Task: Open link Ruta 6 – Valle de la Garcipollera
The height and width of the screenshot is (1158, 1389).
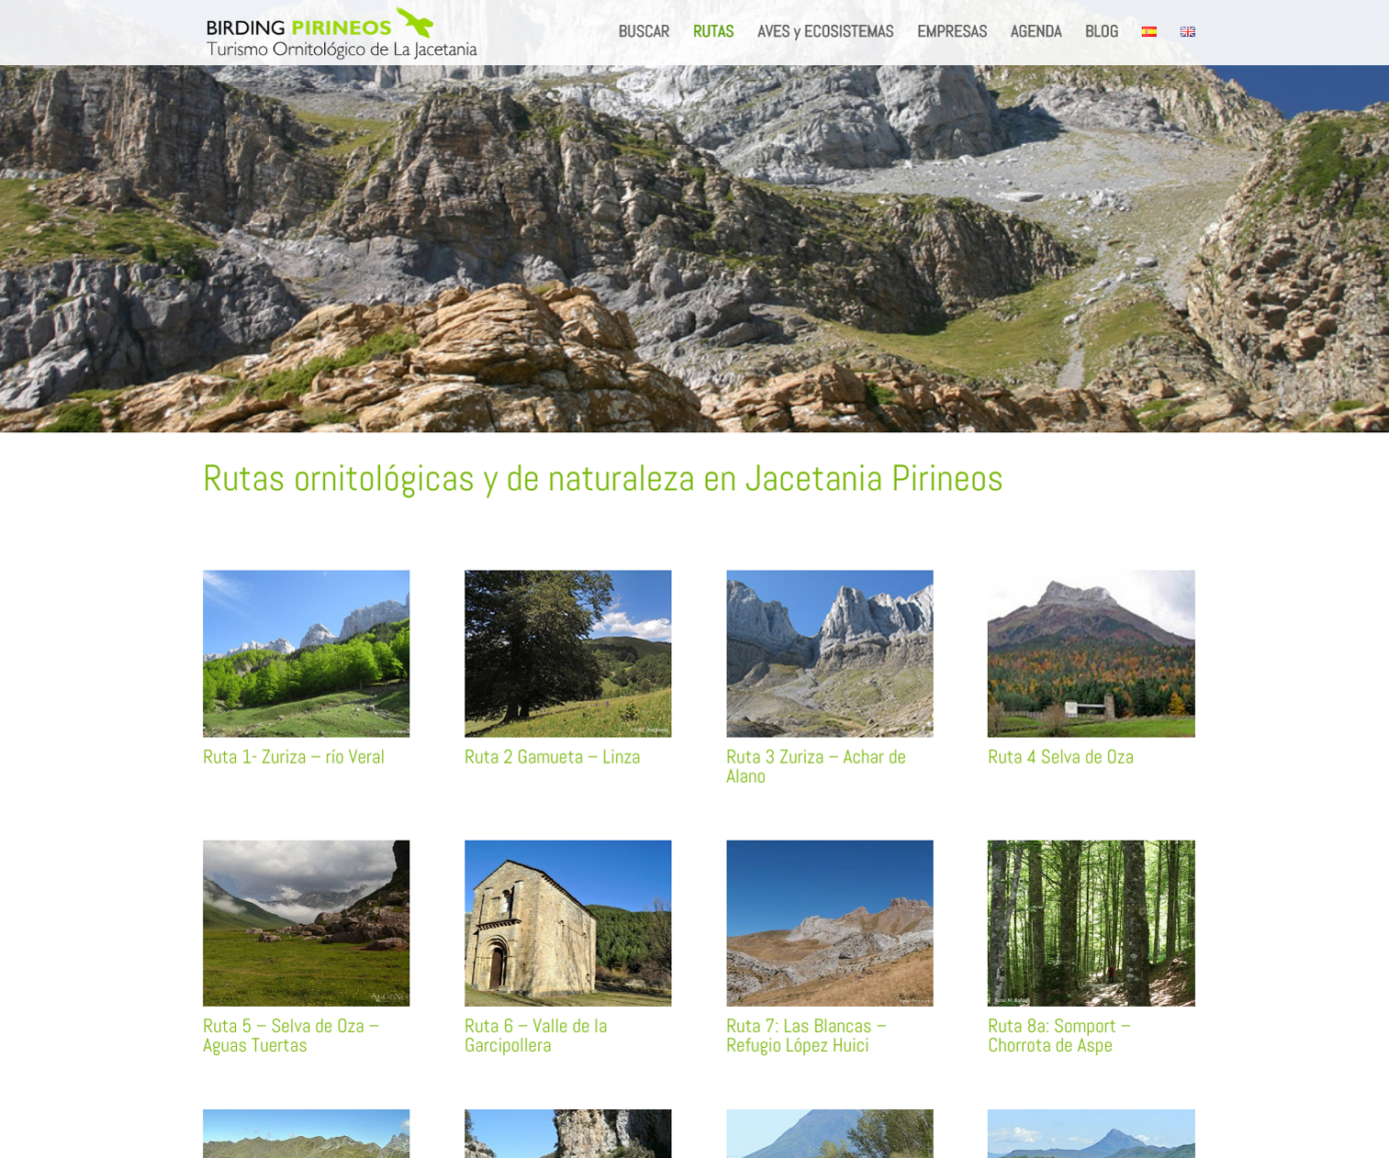Action: point(535,1035)
